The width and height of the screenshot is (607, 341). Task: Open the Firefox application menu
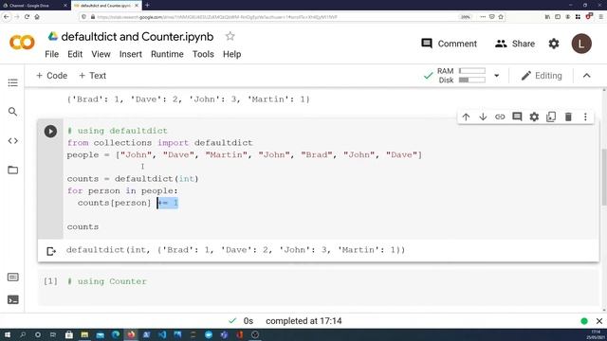pyautogui.click(x=600, y=17)
